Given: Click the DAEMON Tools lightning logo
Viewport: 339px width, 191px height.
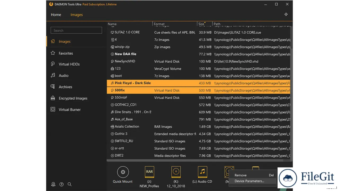Looking at the screenshot, I should tap(51, 4).
